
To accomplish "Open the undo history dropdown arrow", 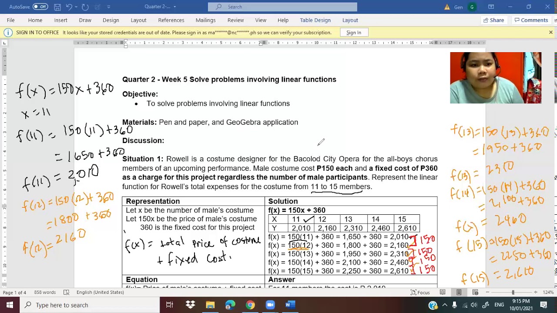I will (x=76, y=7).
